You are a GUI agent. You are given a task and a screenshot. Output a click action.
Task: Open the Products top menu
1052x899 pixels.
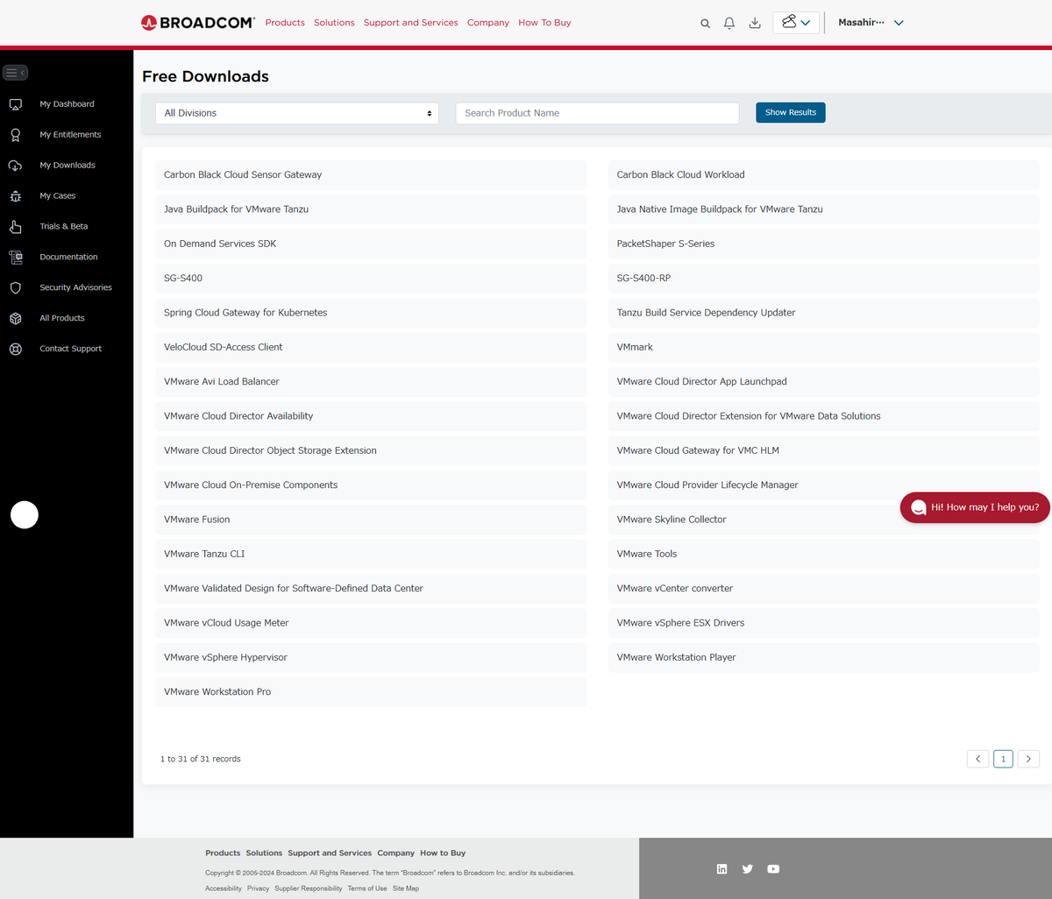tap(285, 23)
